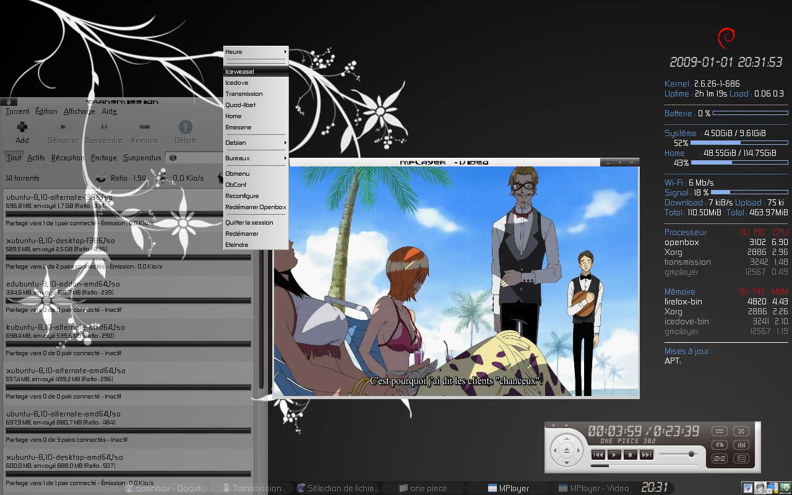This screenshot has height=495, width=792.
Task: Click the taskbar clock showing 20:31
Action: (654, 488)
